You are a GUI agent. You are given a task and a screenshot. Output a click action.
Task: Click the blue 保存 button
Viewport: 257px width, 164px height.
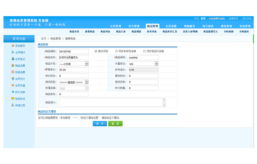point(100,124)
